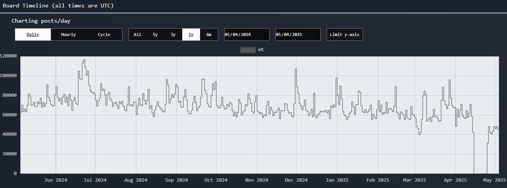Switch to Cycle chart mode
Image resolution: width=507 pixels, height=188 pixels.
click(x=104, y=34)
